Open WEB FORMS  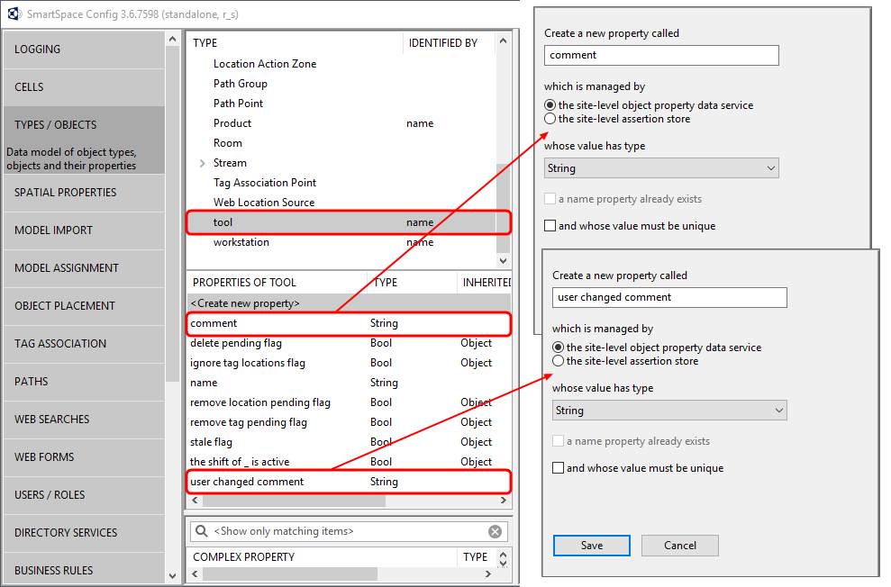point(84,457)
